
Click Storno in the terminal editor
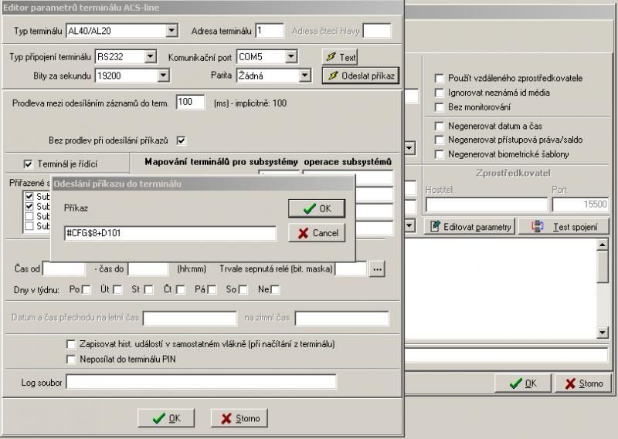[x=240, y=418]
